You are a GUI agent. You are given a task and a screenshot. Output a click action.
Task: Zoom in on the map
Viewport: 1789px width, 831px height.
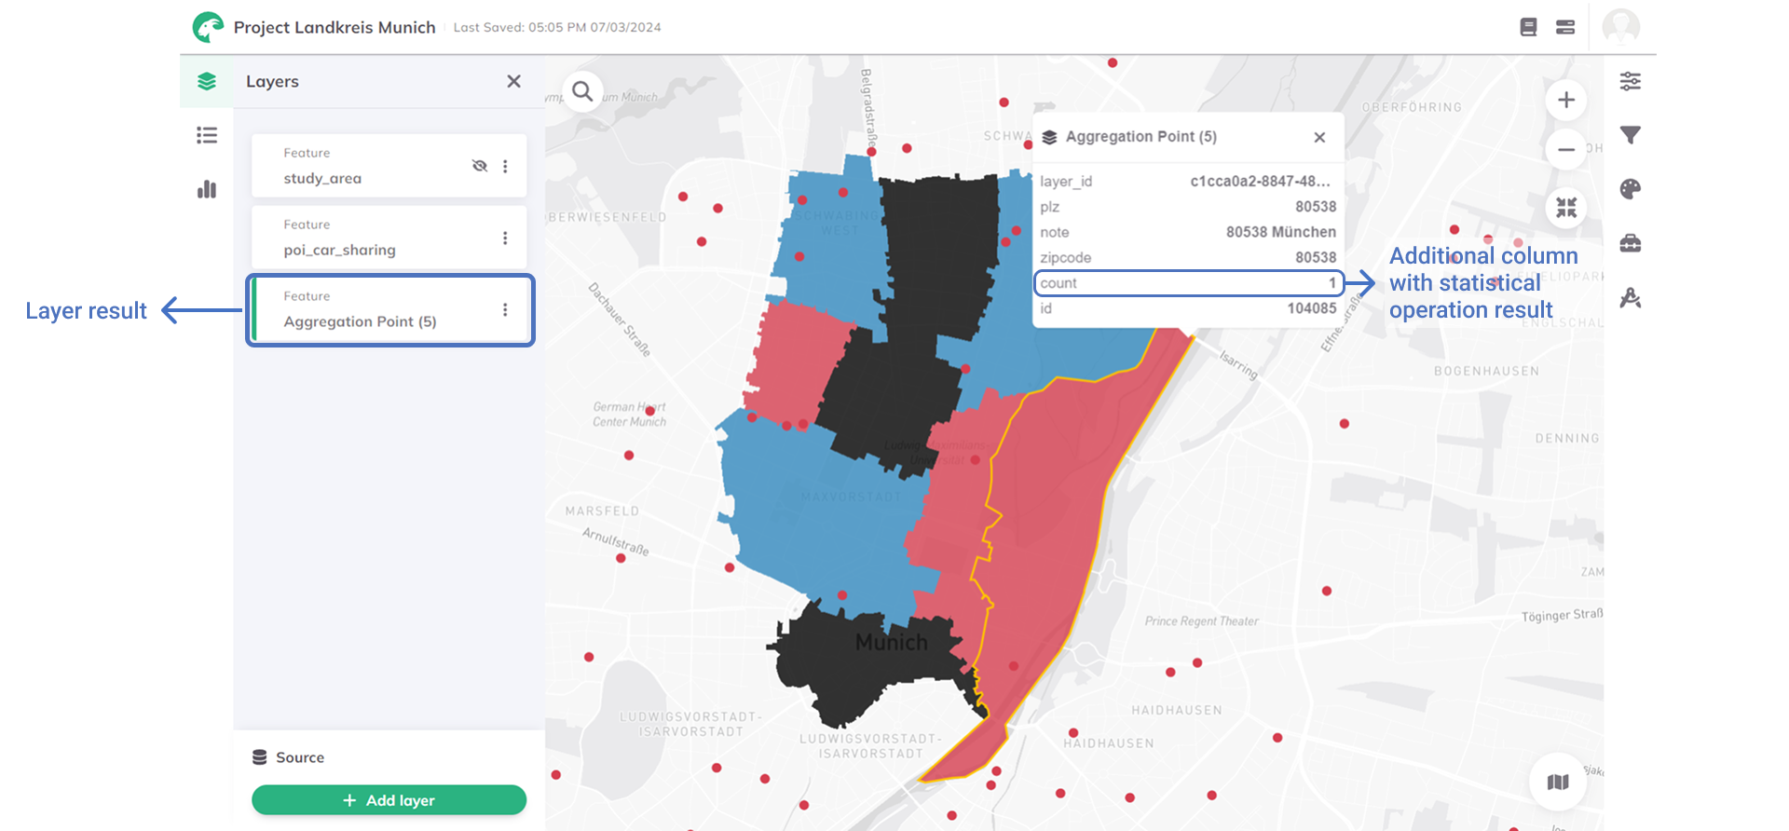(1566, 100)
